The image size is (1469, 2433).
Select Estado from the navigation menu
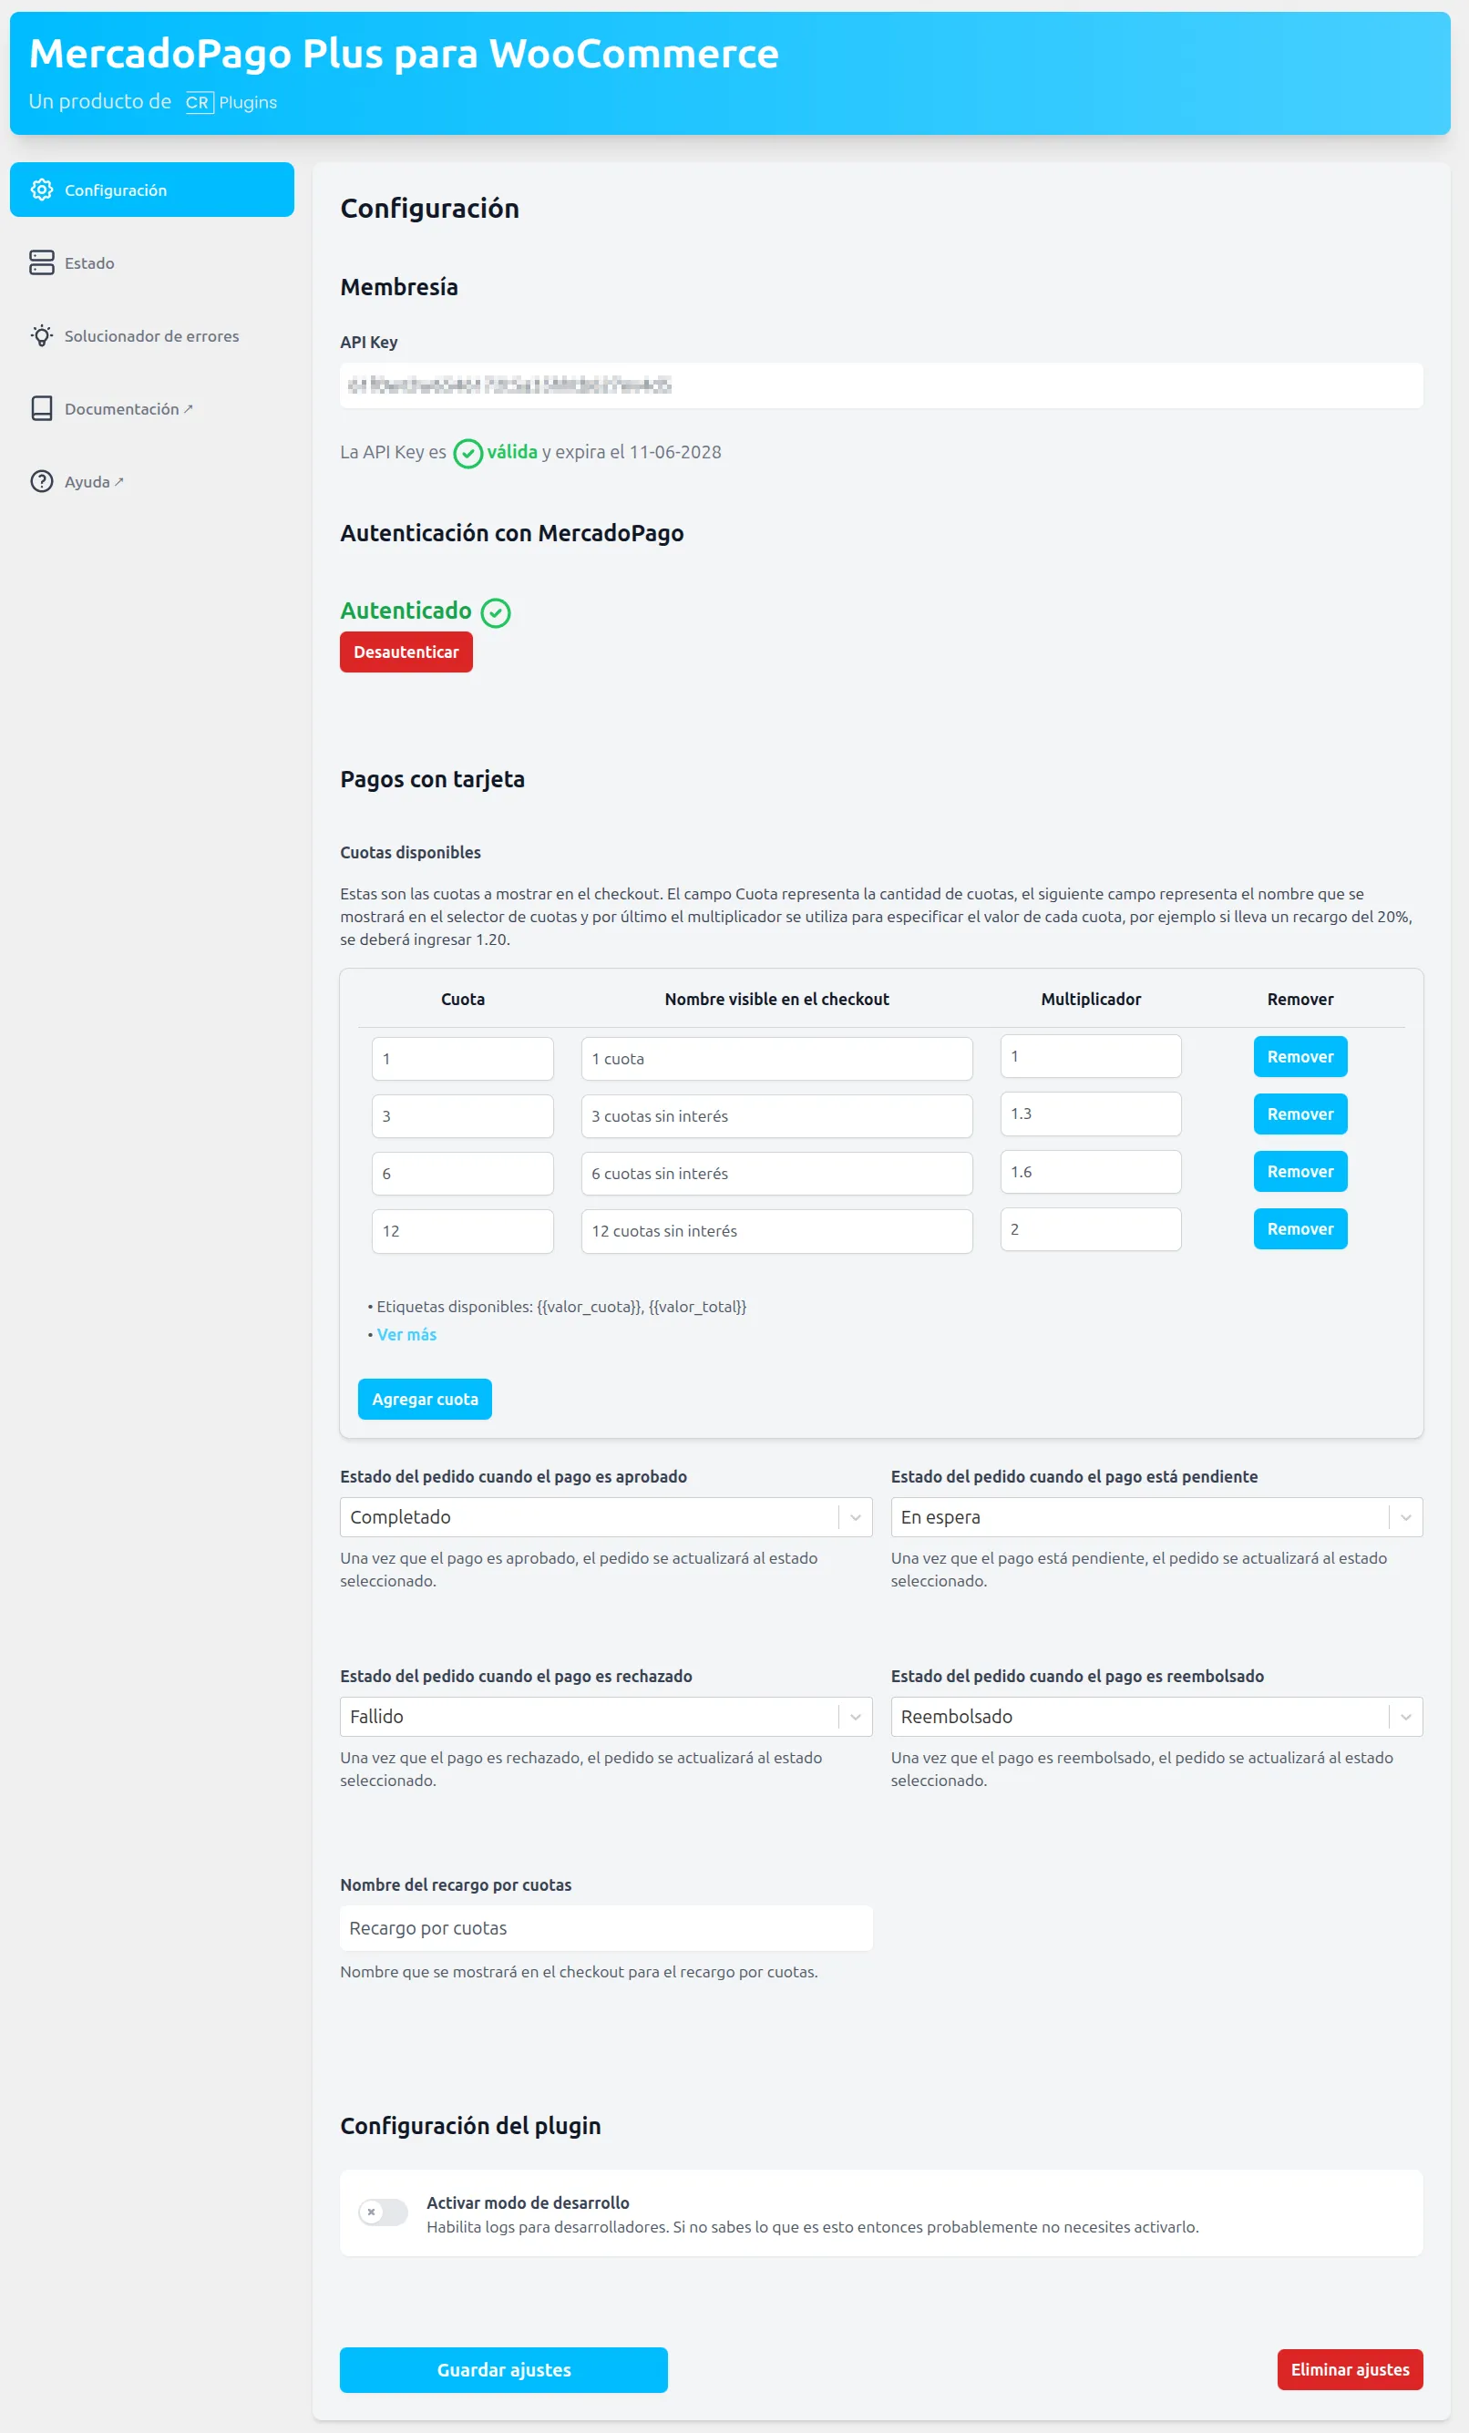pyautogui.click(x=90, y=262)
